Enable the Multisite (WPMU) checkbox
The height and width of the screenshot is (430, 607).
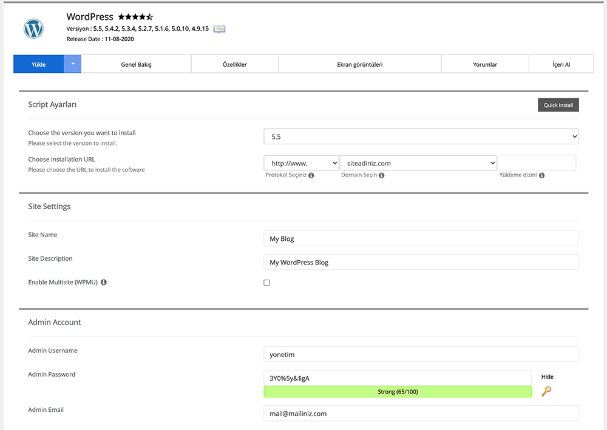[266, 283]
